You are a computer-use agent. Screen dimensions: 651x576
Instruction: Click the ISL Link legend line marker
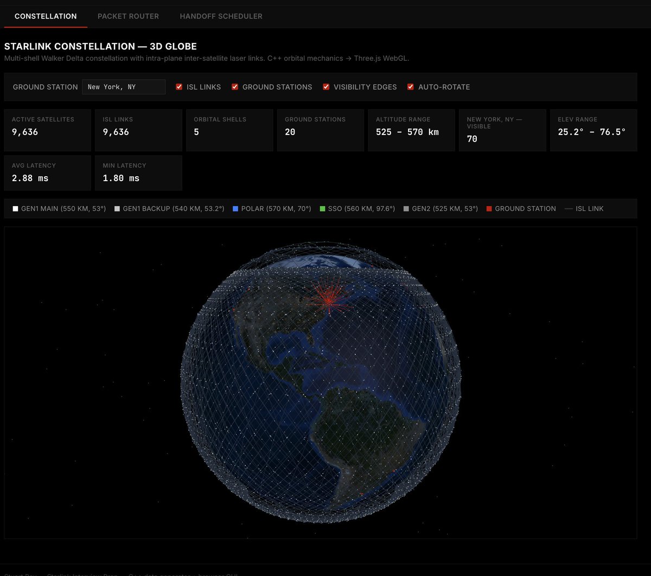569,208
